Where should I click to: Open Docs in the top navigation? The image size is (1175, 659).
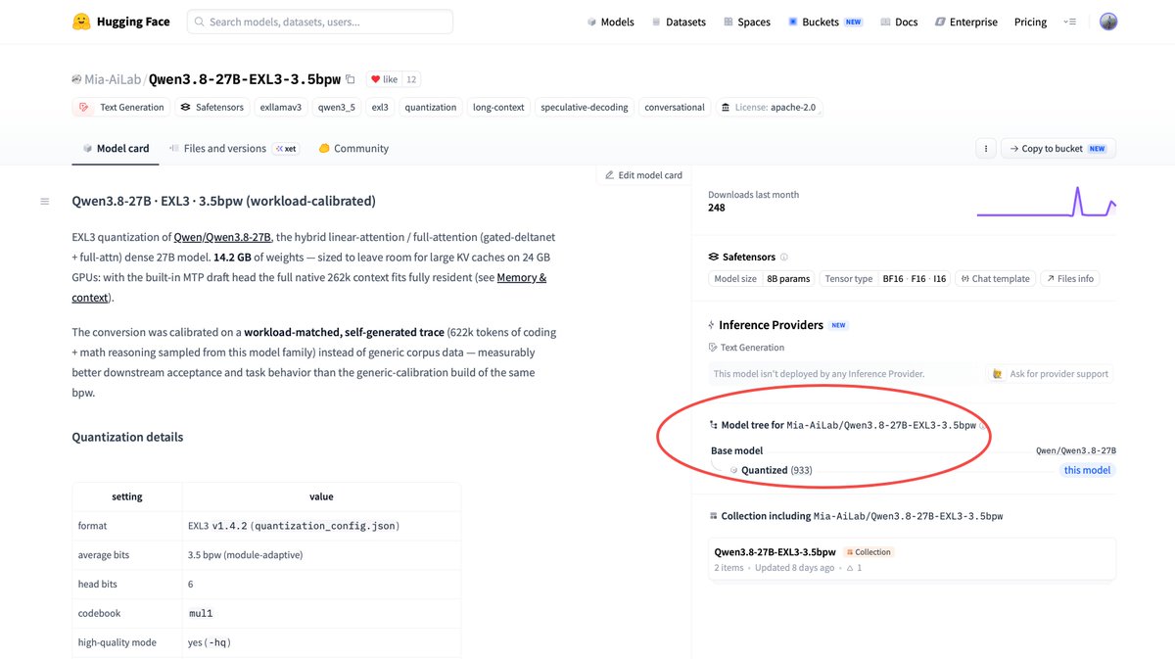(x=899, y=22)
